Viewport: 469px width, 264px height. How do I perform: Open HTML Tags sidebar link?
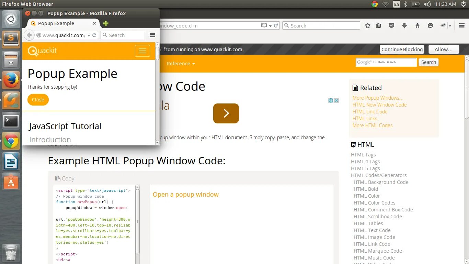click(x=363, y=155)
